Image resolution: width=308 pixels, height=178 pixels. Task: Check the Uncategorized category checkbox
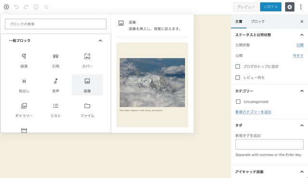[x=238, y=102]
